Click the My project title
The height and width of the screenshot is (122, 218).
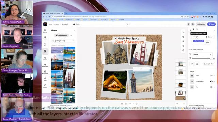65,24
